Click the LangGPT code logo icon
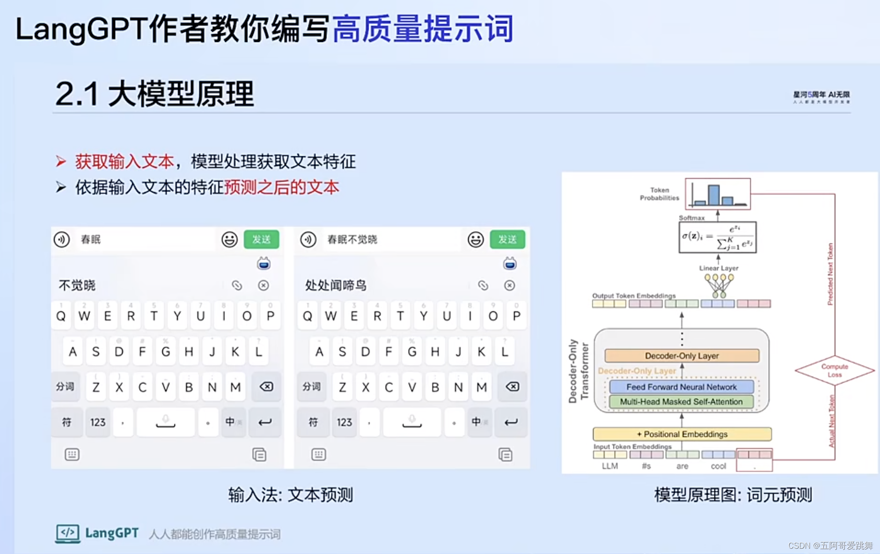This screenshot has height=554, width=880. tap(68, 533)
